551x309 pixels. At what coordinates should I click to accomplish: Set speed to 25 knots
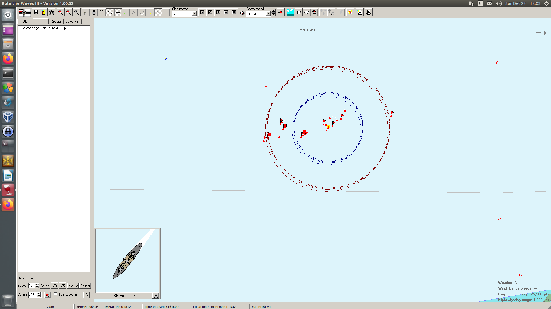click(x=63, y=286)
